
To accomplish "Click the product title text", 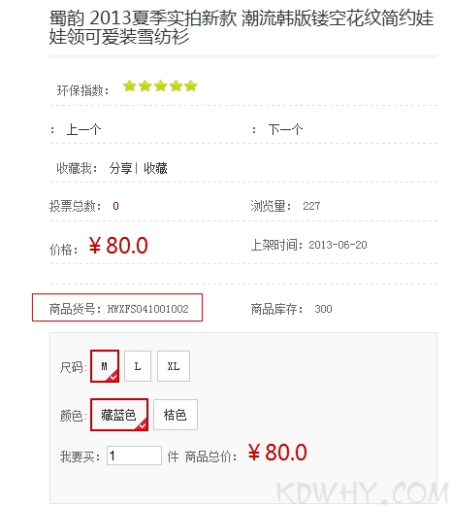I will tap(242, 27).
